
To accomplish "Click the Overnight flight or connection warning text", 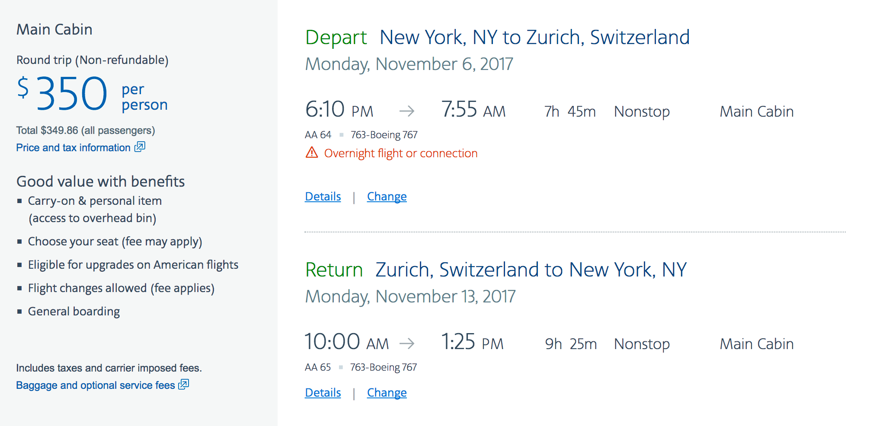I will [x=400, y=153].
